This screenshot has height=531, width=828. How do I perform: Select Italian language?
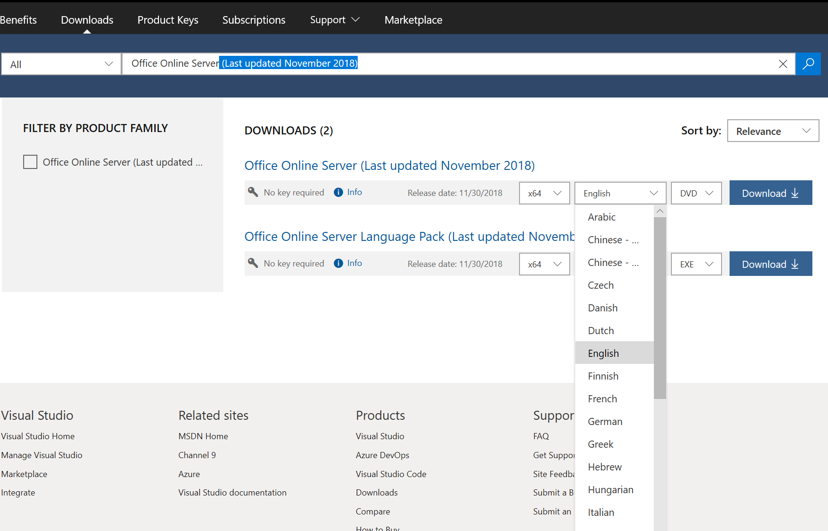point(614,512)
